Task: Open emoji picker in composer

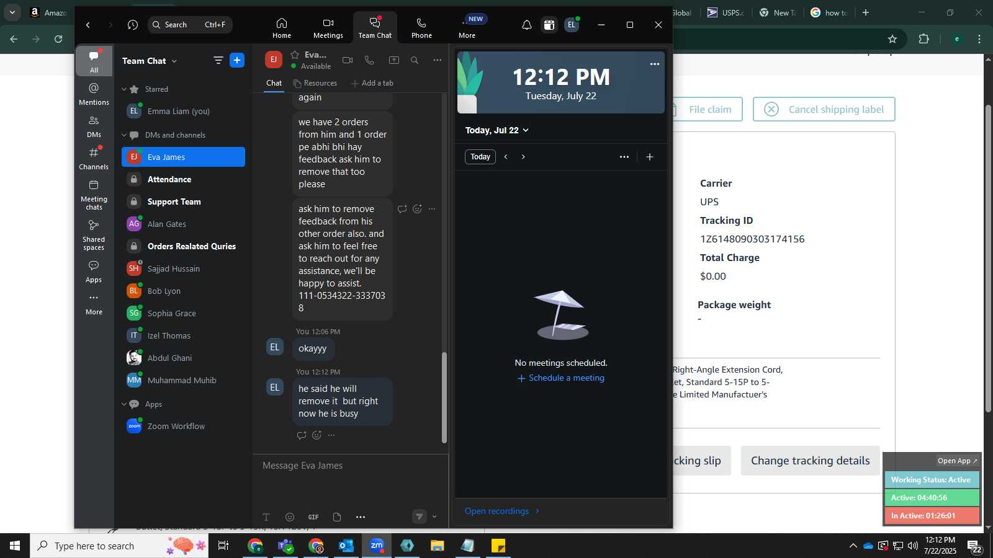Action: pyautogui.click(x=290, y=517)
